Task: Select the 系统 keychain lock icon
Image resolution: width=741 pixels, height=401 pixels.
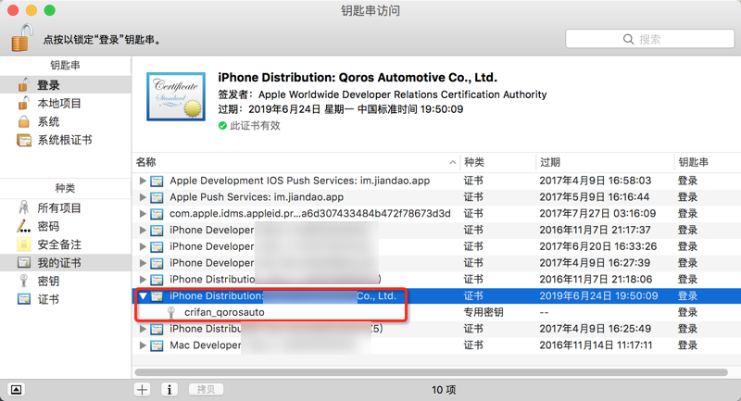Action: (x=24, y=121)
